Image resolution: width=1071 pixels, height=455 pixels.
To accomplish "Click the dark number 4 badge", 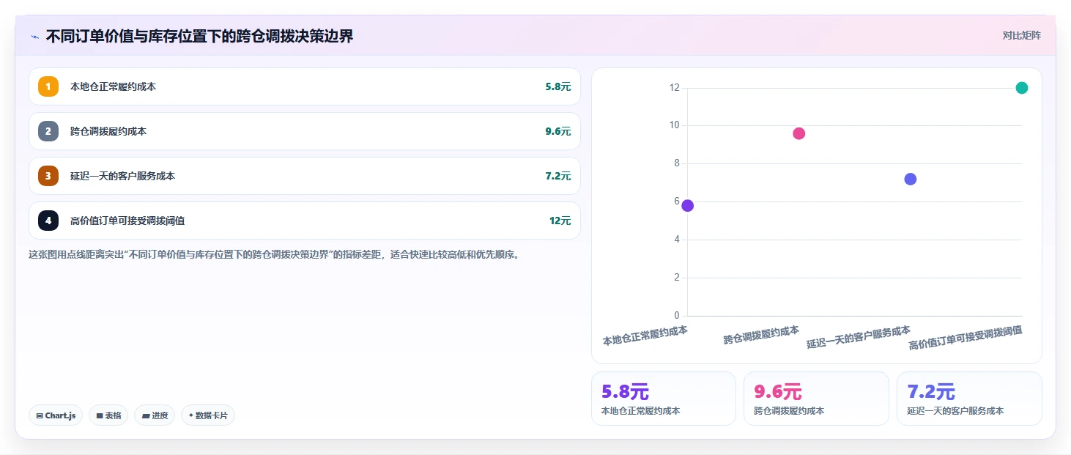I will click(48, 221).
